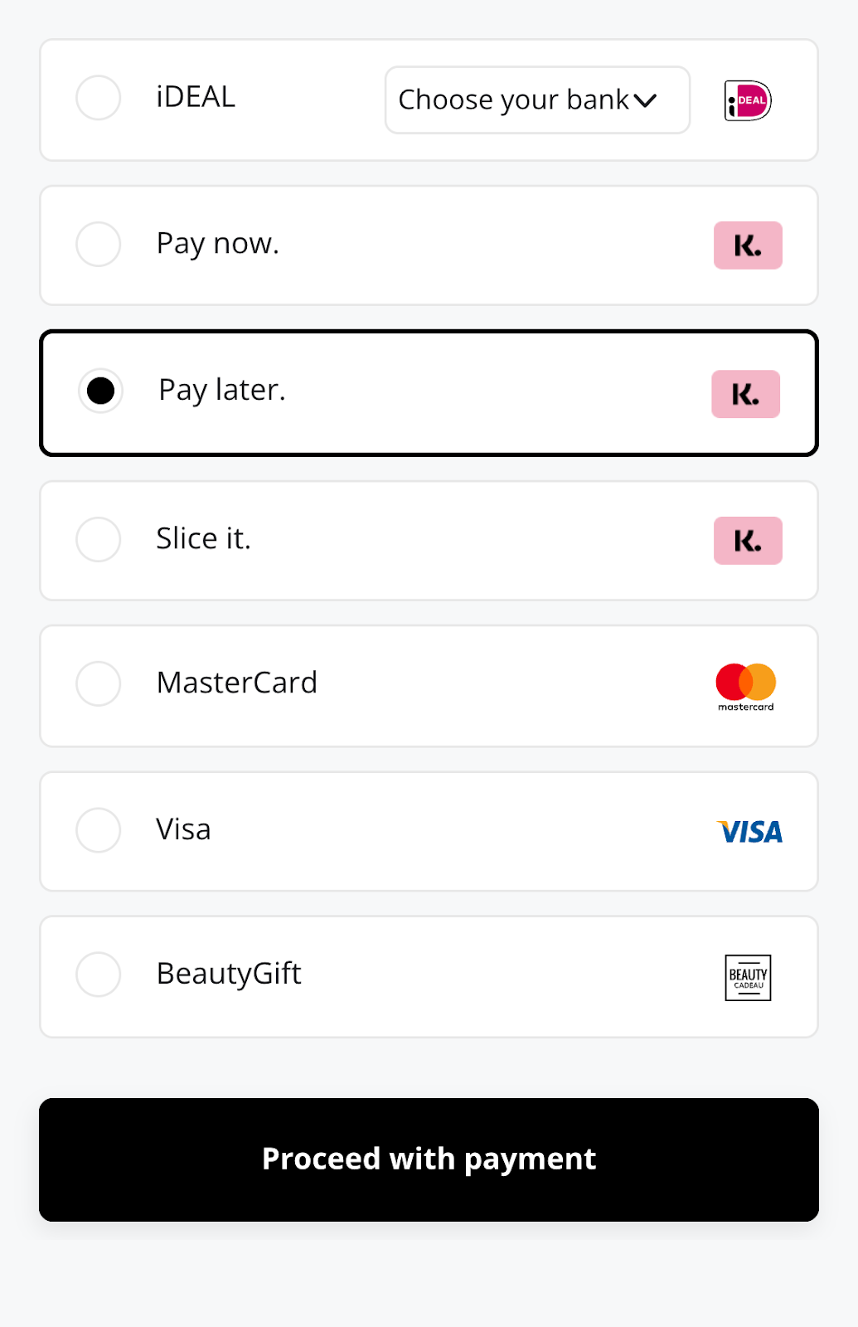The height and width of the screenshot is (1327, 858).
Task: Click the Visa payment option label
Action: [x=183, y=829]
